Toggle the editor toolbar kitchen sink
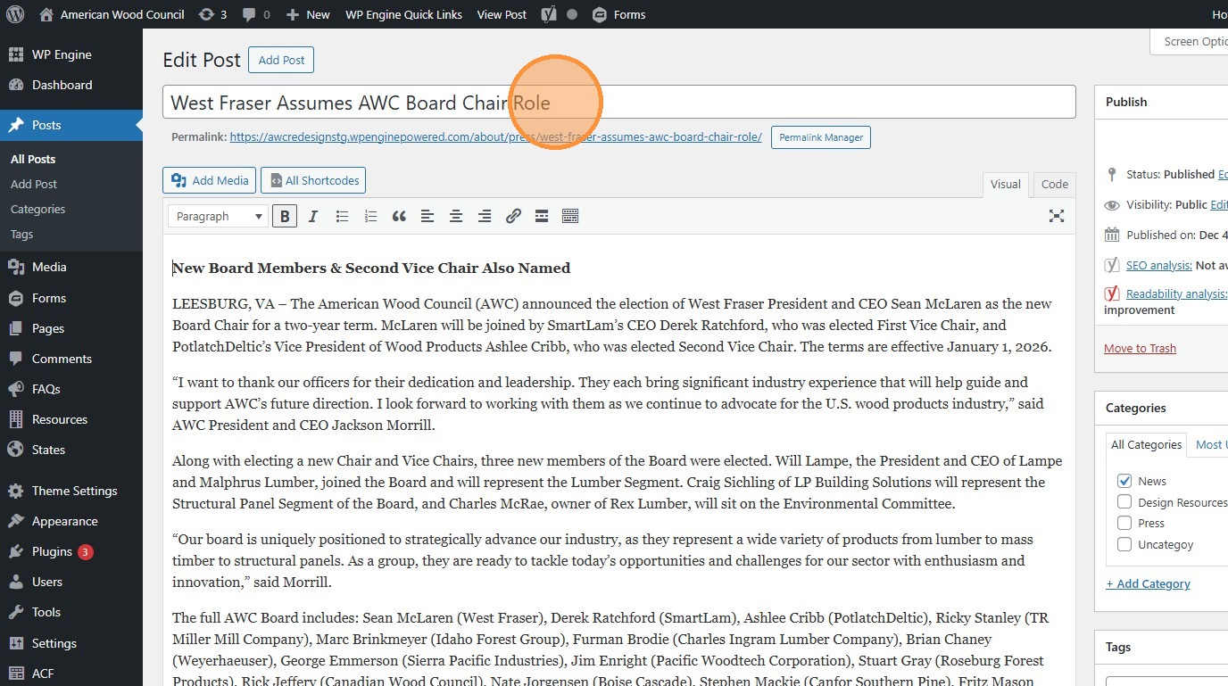 pyautogui.click(x=570, y=216)
